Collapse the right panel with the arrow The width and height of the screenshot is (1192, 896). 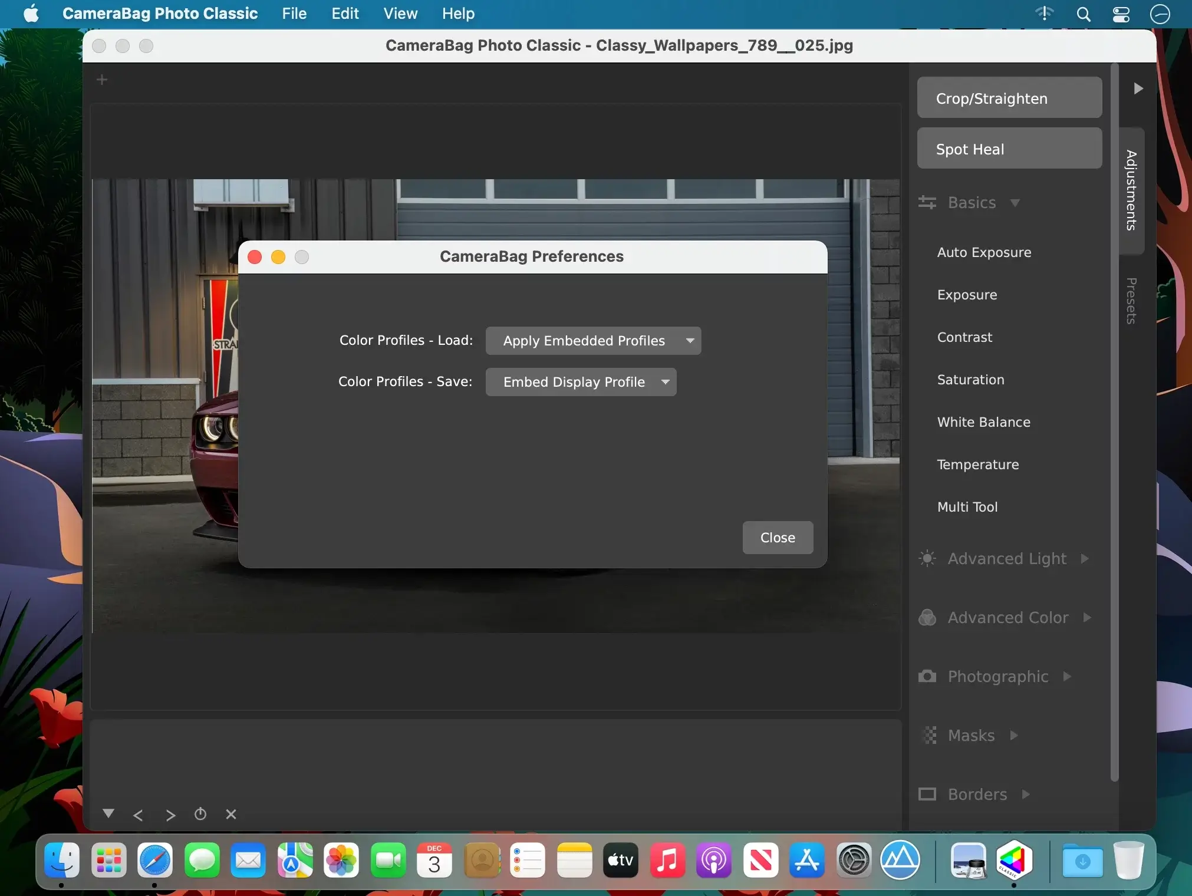pos(1138,88)
